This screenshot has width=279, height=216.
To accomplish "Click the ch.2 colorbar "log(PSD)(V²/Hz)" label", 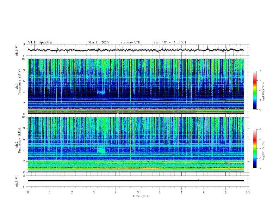I will pyautogui.click(x=264, y=150).
